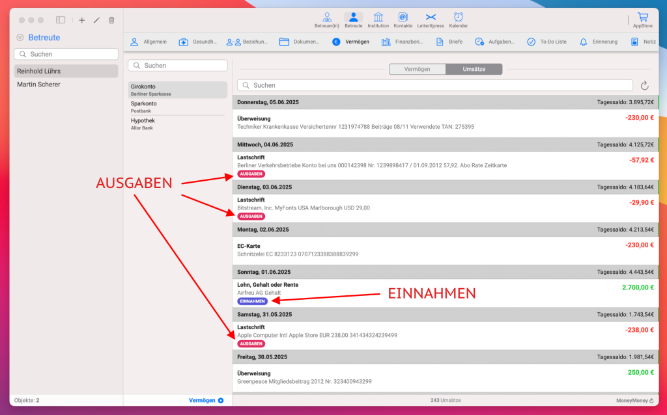
Task: Click AUSGABEN tag on Berliner Verkehrsbetriebe row
Action: (x=251, y=174)
